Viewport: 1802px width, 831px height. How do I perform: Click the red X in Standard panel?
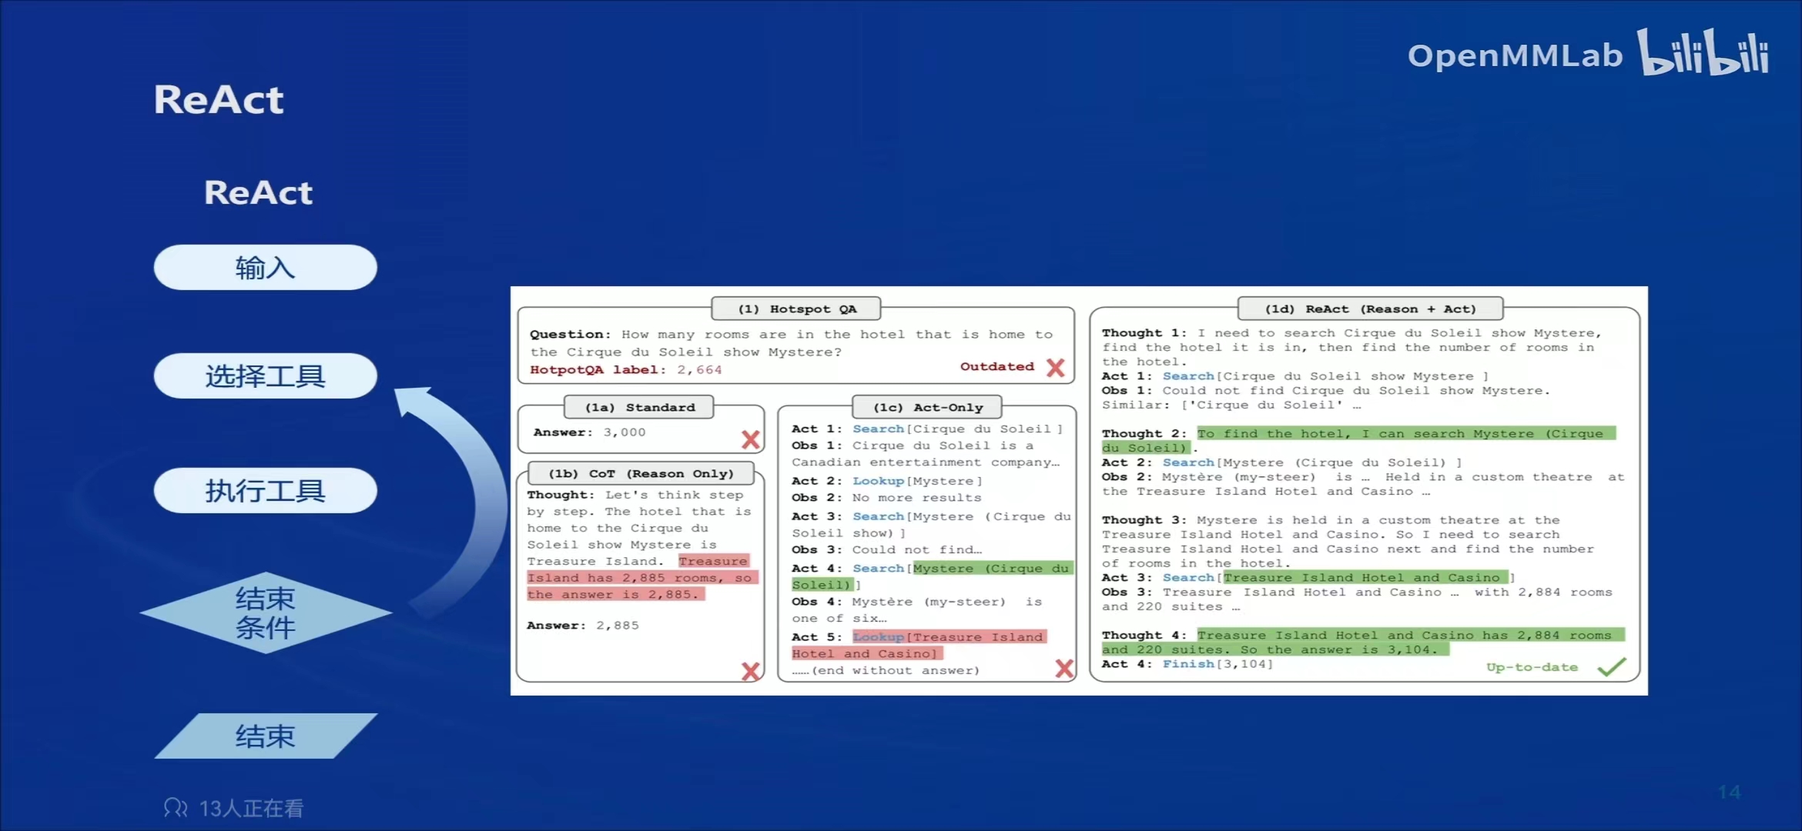750,439
